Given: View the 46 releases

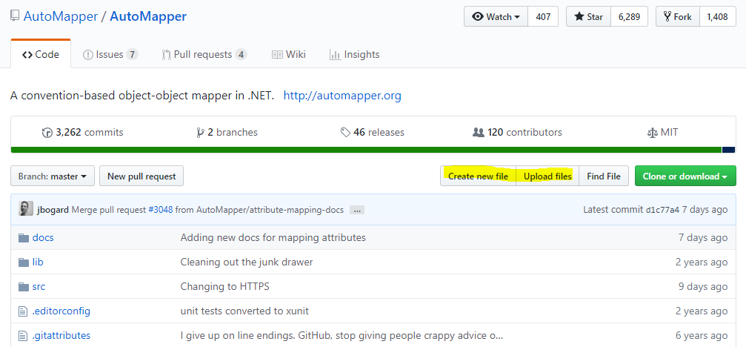Looking at the screenshot, I should pos(373,132).
